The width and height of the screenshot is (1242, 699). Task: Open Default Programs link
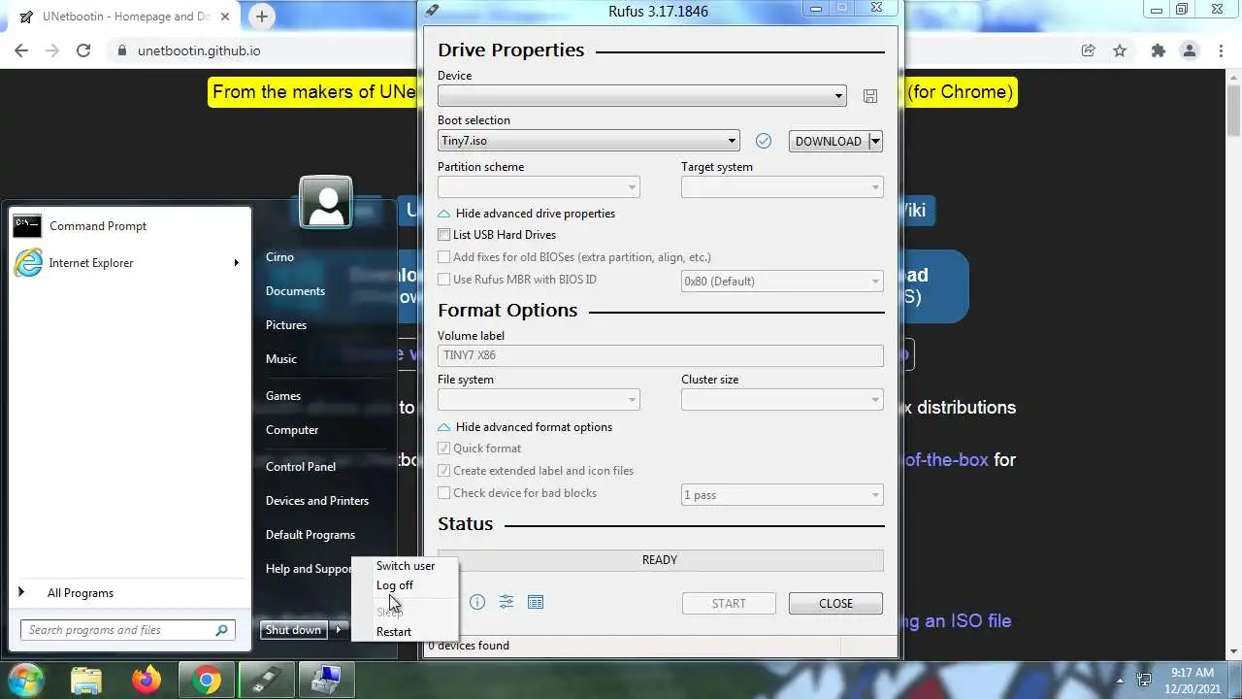[310, 535]
